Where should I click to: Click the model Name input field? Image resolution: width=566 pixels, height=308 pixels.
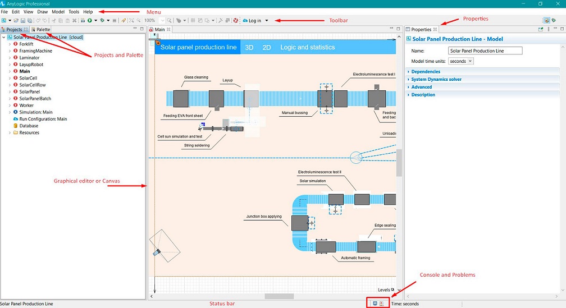pos(486,51)
